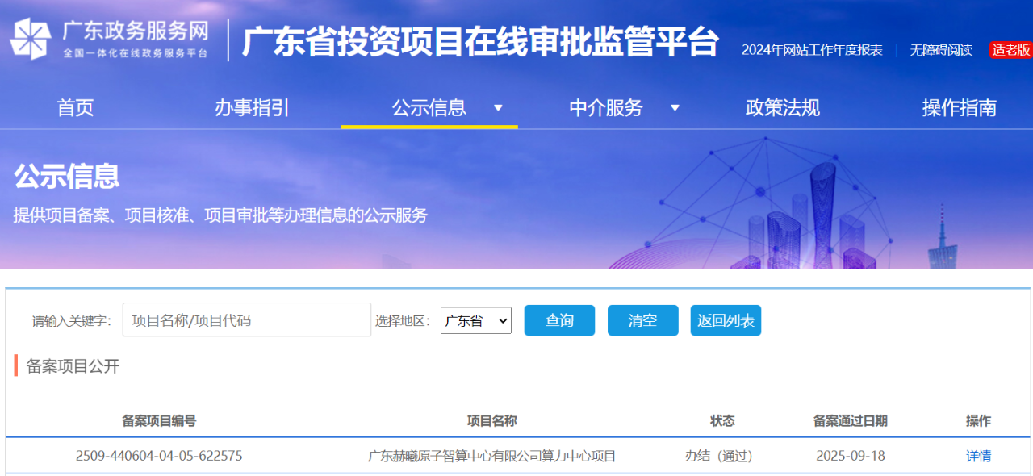Open the 操作指南 navigation item
1033x476 pixels.
[959, 108]
